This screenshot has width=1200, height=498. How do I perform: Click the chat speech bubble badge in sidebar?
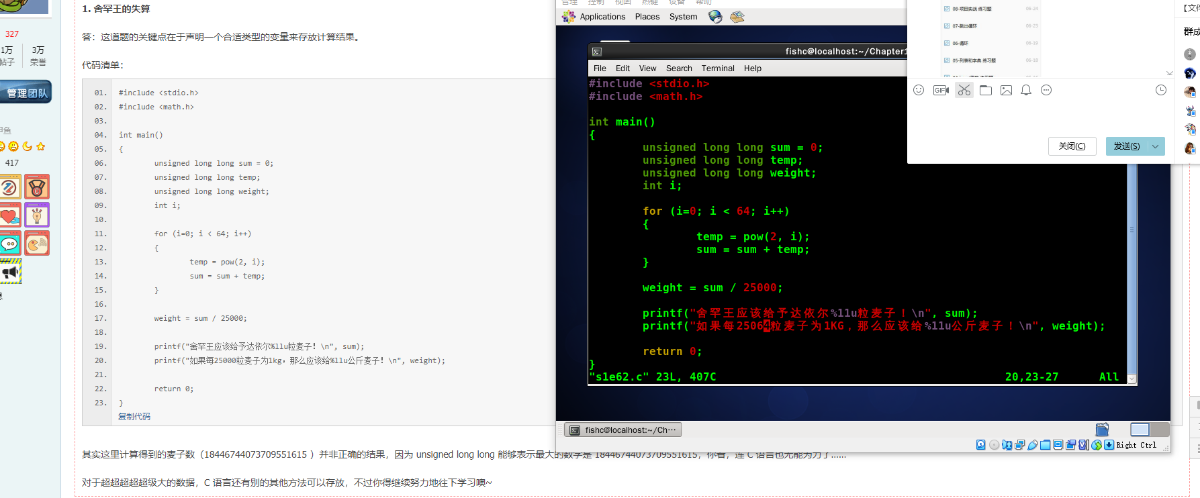click(x=10, y=243)
